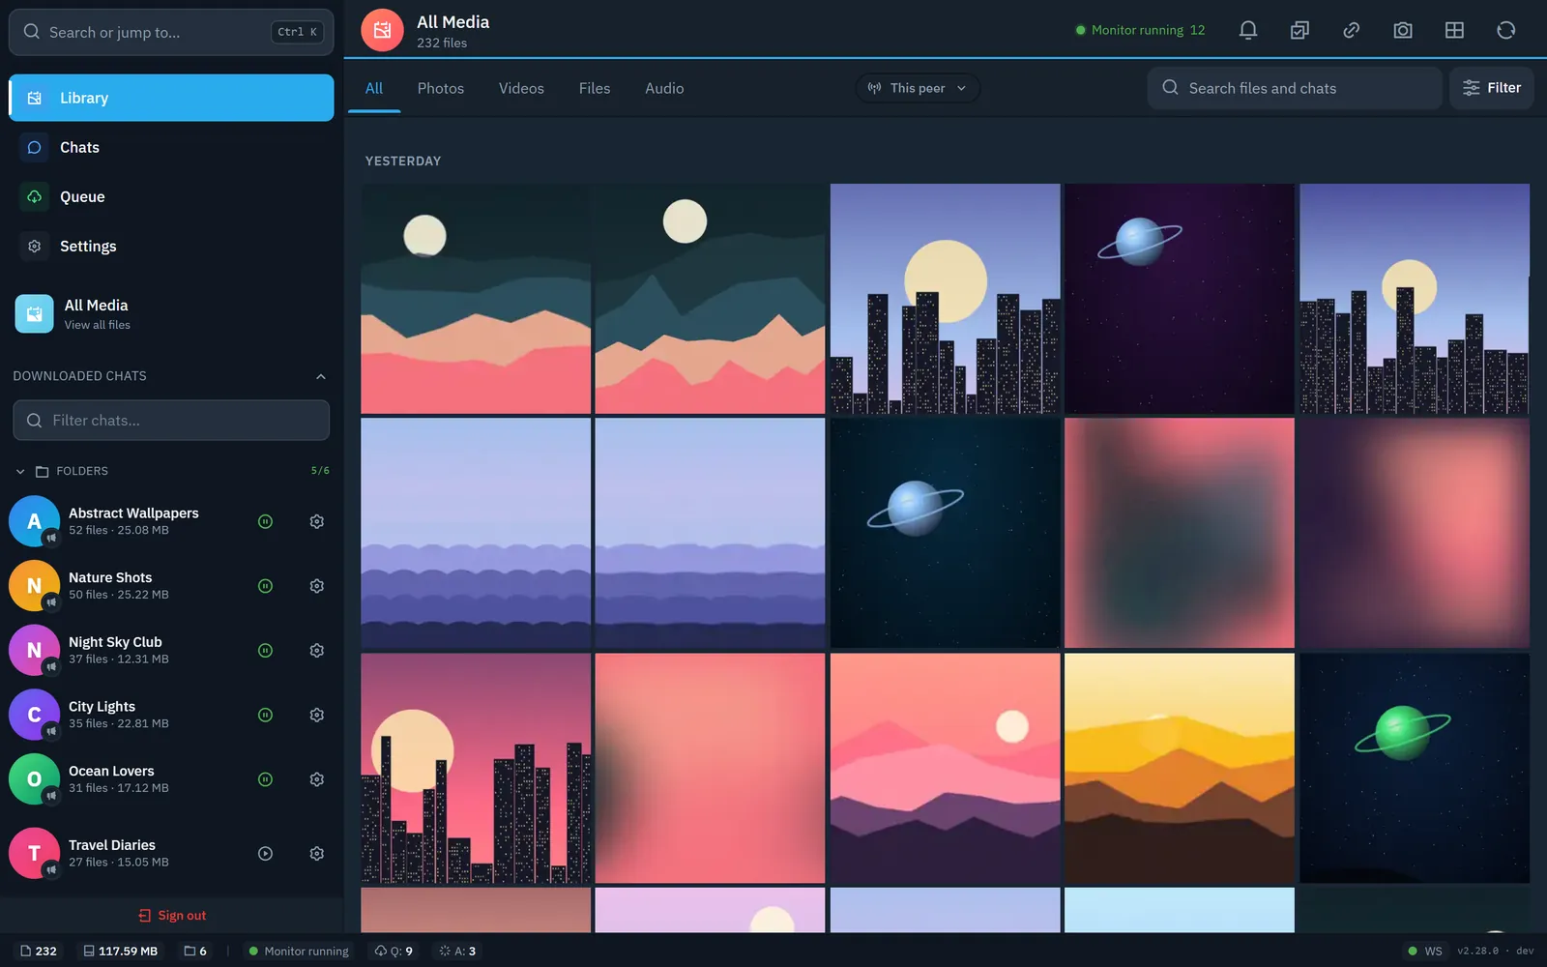
Task: Click the Search files and chats field
Action: coord(1295,88)
